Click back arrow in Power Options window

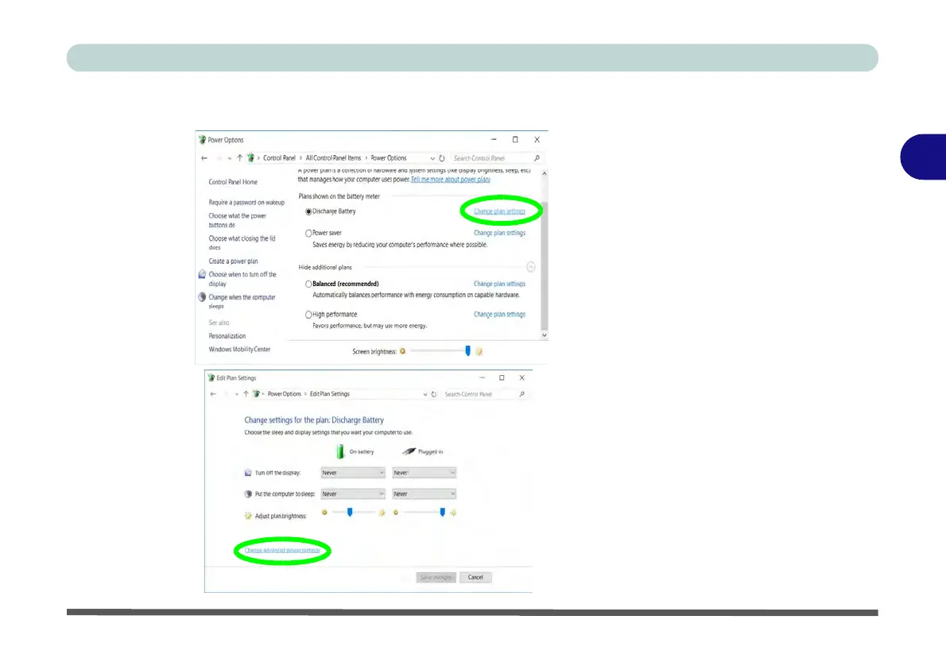(x=204, y=158)
